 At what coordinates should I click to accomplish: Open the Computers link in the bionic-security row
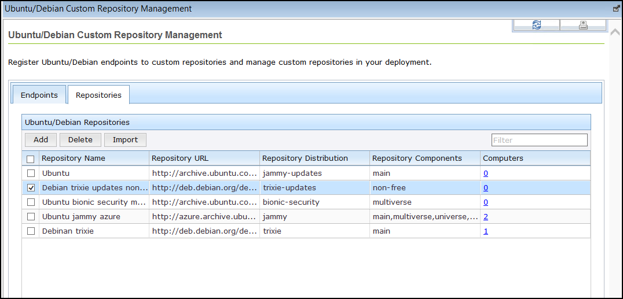[486, 202]
